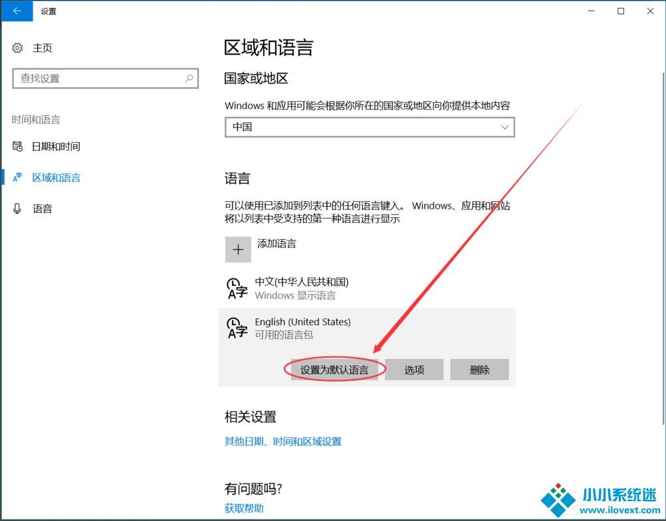The width and height of the screenshot is (666, 521).
Task: Click the 中文(中华人民共和国) language icon
Action: coord(237,288)
